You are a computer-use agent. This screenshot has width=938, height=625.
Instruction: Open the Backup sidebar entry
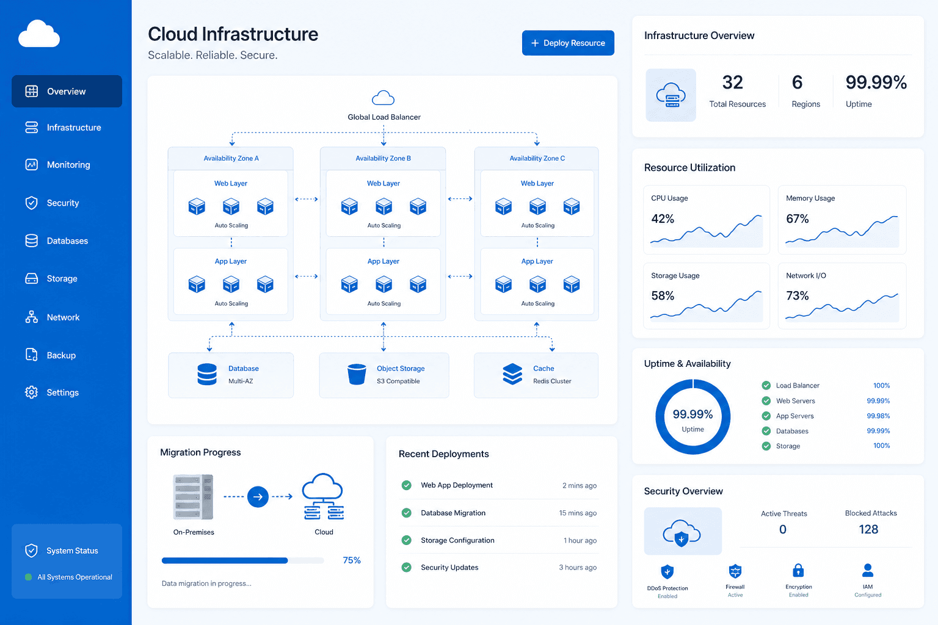click(67, 355)
